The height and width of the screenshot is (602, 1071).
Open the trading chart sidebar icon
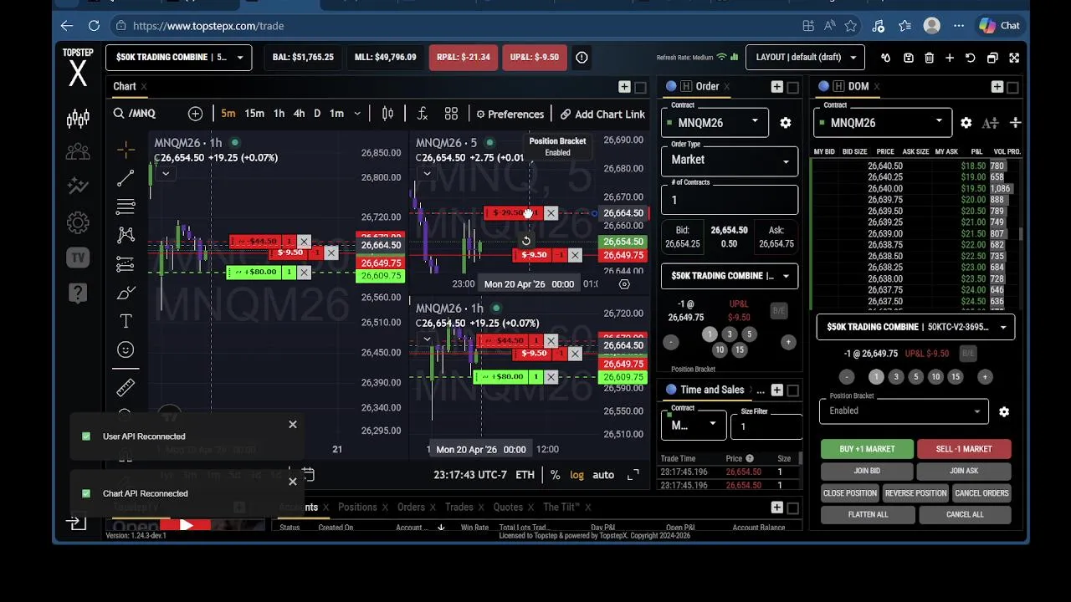[78, 119]
